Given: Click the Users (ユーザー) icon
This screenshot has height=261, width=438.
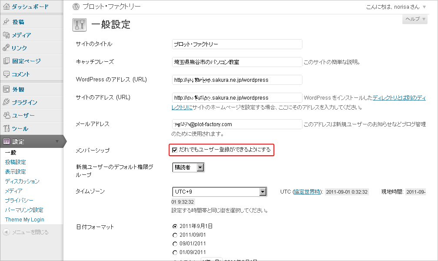Looking at the screenshot, I should coord(6,115).
